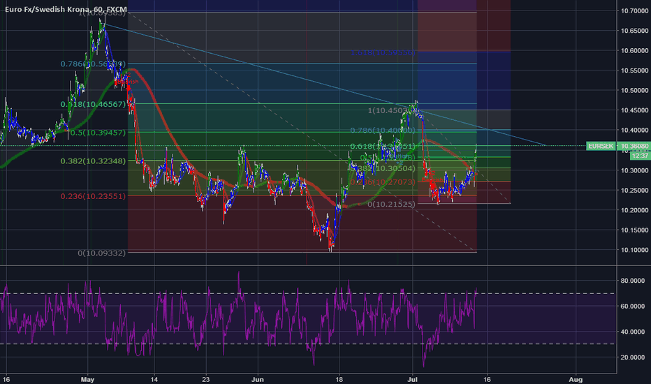Click the current price label 10.36080
This screenshot has width=651, height=384.
click(634, 146)
